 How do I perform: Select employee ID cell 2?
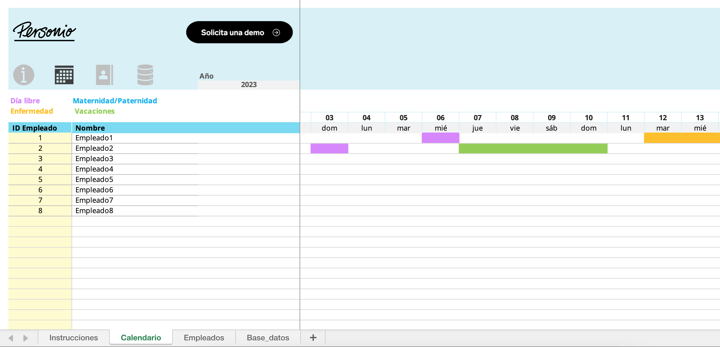tap(40, 148)
